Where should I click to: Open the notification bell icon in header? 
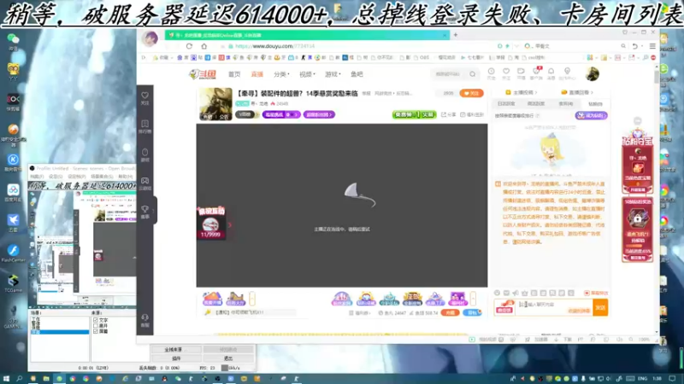point(551,72)
